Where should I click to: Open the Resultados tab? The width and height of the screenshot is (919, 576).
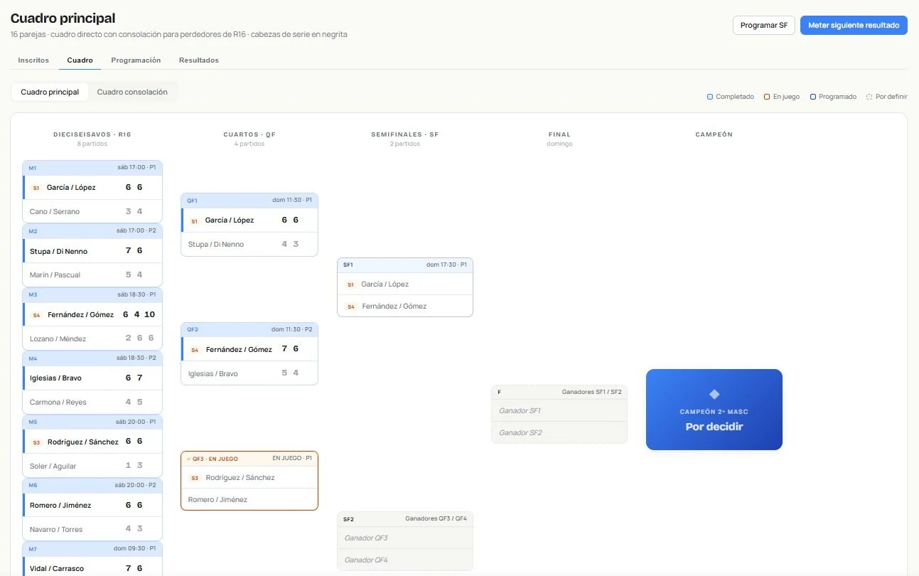pyautogui.click(x=199, y=60)
